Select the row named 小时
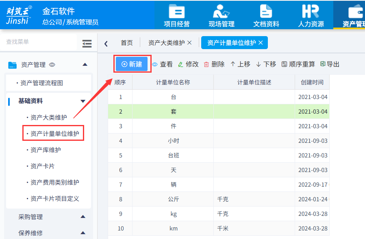The height and width of the screenshot is (239, 365). 219,141
